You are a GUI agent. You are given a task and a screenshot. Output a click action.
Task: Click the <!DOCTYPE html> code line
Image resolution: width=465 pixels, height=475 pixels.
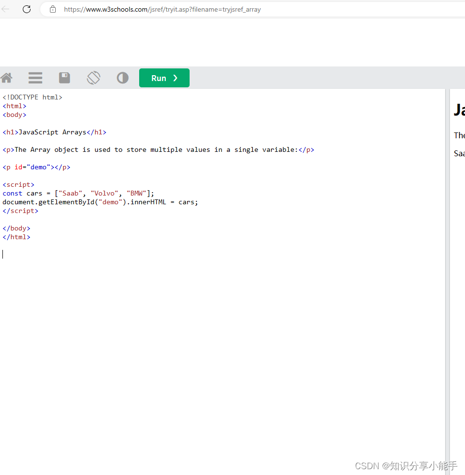point(32,97)
